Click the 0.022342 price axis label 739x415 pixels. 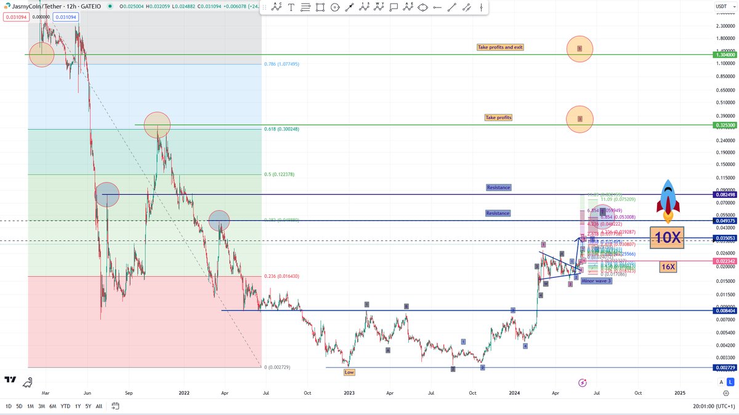pyautogui.click(x=725, y=261)
